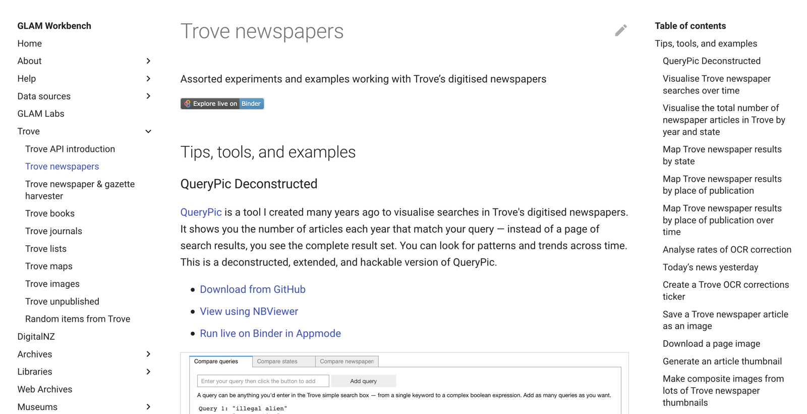Click the Trove newspapers page heading
This screenshot has height=414, width=807.
coord(262,31)
